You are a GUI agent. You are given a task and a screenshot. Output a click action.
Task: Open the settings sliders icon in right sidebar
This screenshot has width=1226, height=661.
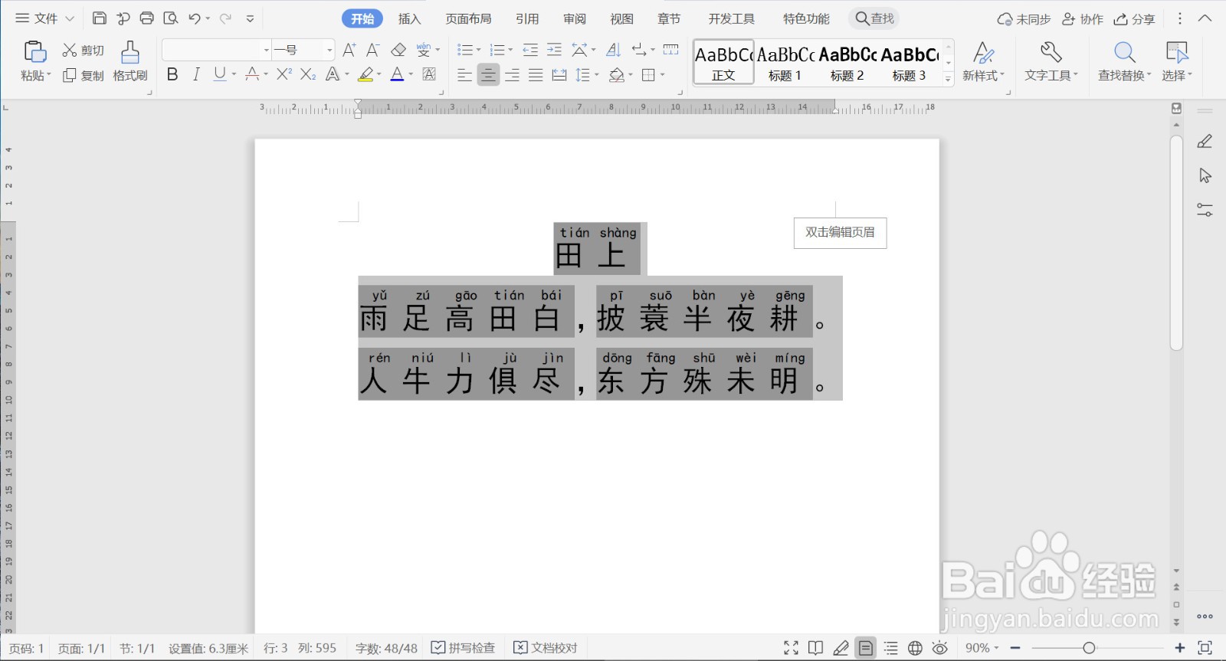pyautogui.click(x=1205, y=209)
